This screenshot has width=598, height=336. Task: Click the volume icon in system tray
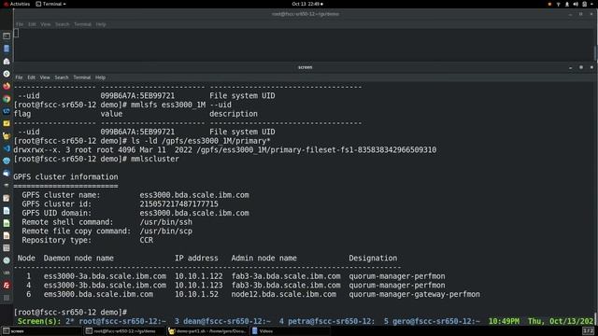click(576, 4)
